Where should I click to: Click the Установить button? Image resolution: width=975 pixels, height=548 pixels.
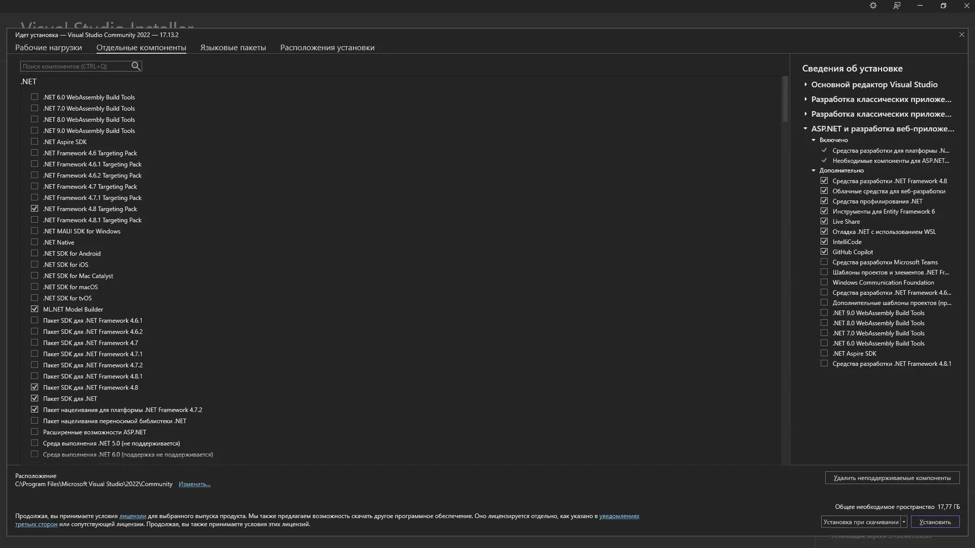(935, 522)
